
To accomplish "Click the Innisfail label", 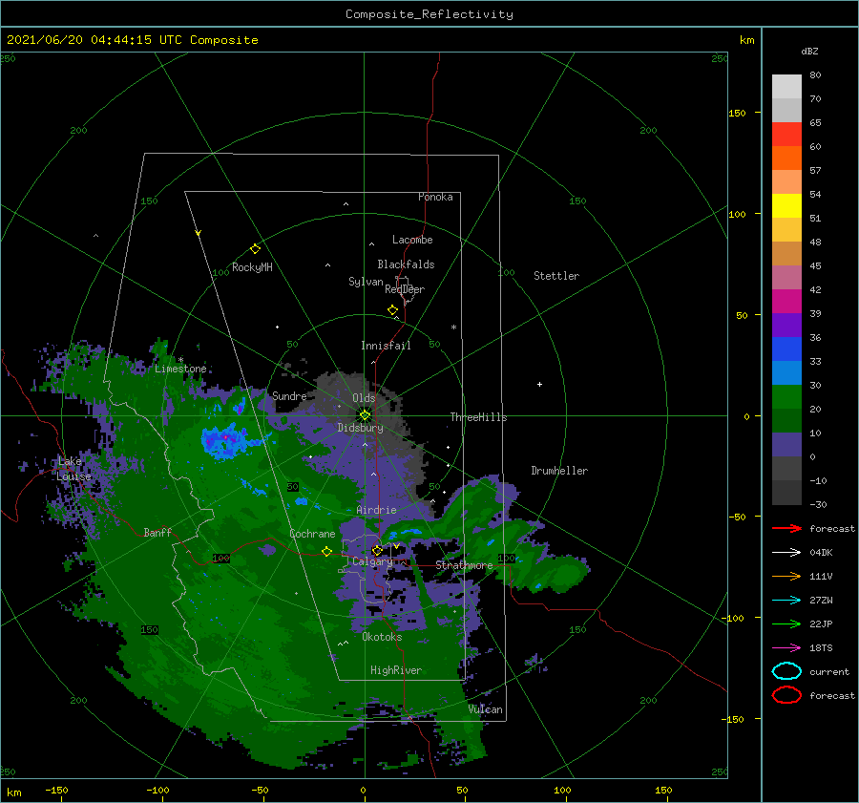I will coord(386,346).
